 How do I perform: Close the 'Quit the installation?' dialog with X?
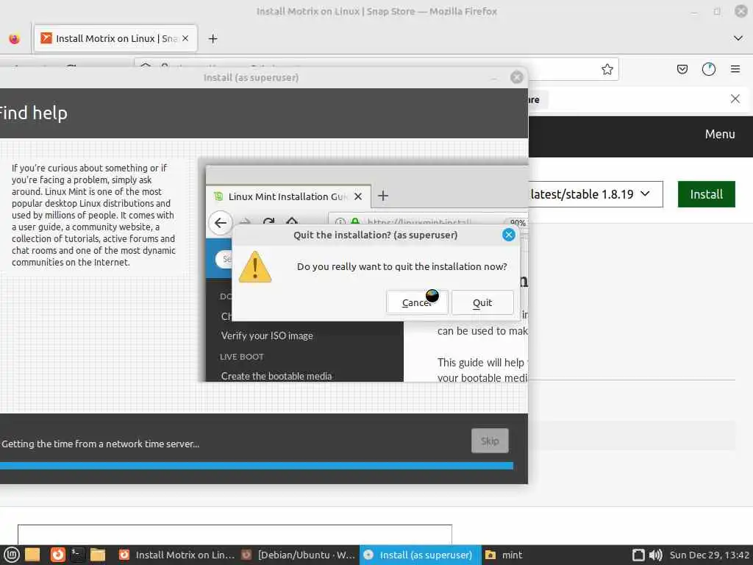[x=509, y=235]
